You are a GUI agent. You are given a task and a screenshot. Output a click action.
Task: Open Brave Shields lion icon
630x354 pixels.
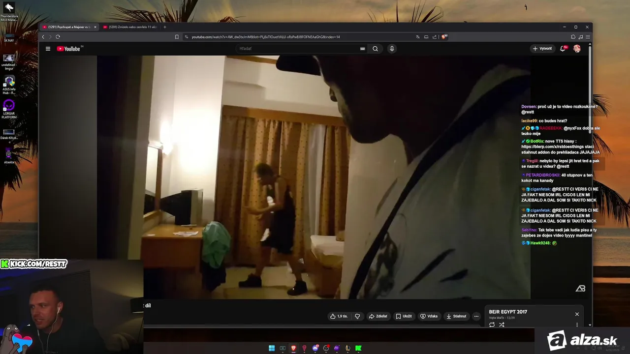click(x=444, y=37)
